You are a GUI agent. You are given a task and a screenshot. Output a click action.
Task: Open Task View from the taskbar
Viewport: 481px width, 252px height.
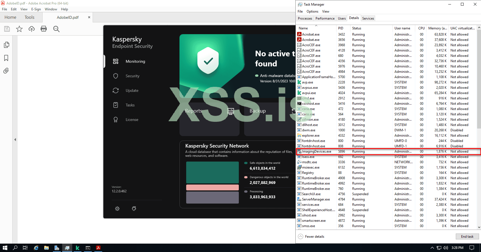[x=25, y=248]
